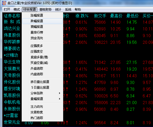Viewport: 153px width, 127px height.
Task: Select the 传化股份 stock name
Action: (12, 82)
